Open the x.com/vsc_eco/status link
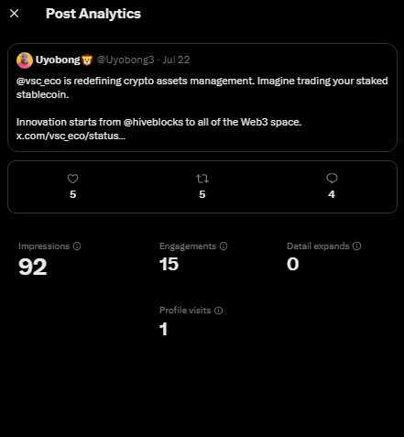 click(x=71, y=136)
